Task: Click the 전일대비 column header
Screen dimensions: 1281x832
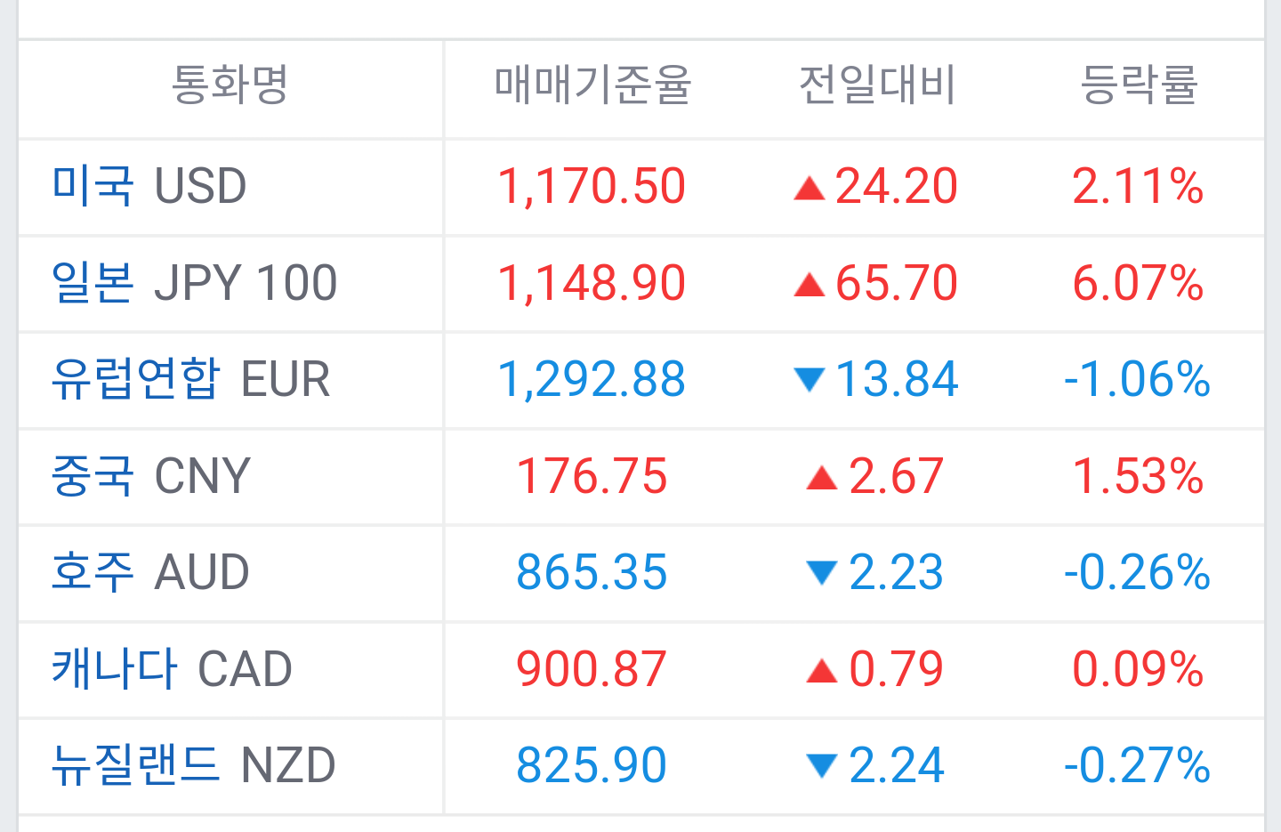Action: (x=876, y=85)
